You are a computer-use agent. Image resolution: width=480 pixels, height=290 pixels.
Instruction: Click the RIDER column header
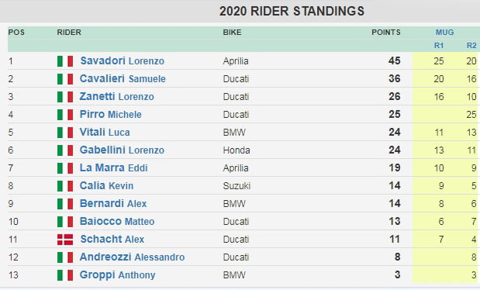[69, 32]
